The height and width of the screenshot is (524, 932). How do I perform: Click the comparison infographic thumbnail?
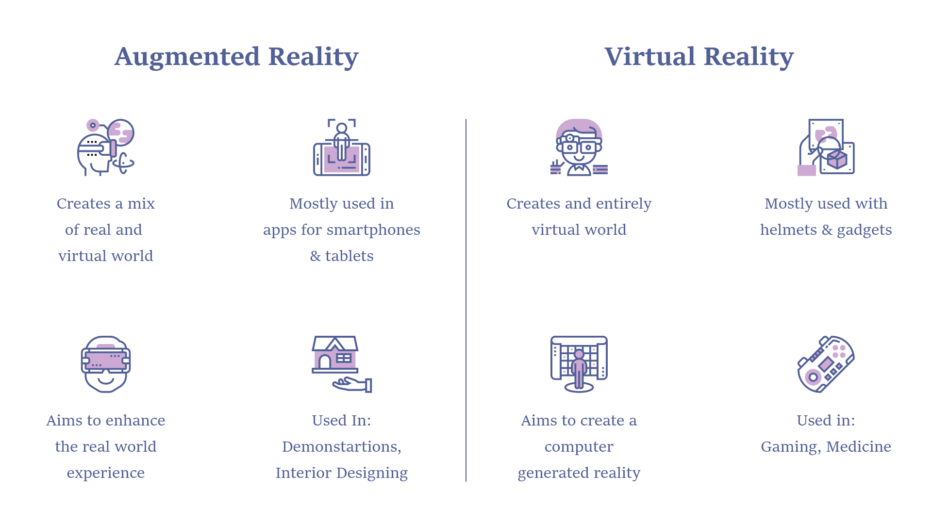[x=466, y=262]
